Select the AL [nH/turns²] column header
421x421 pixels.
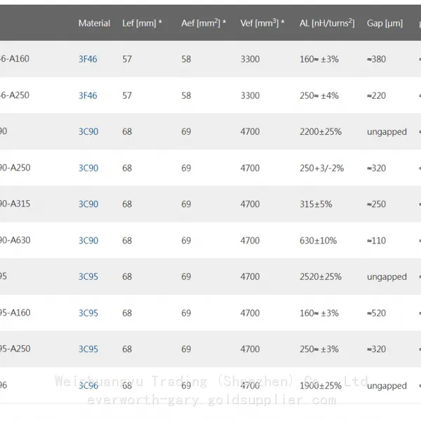[327, 23]
